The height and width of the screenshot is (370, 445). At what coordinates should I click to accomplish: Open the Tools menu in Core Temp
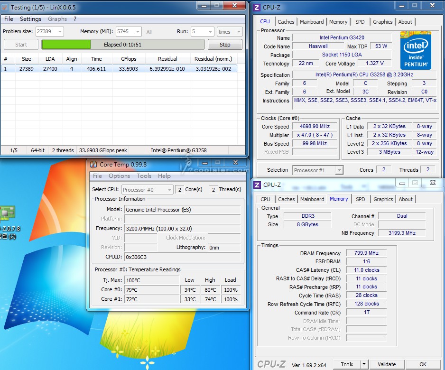[144, 176]
